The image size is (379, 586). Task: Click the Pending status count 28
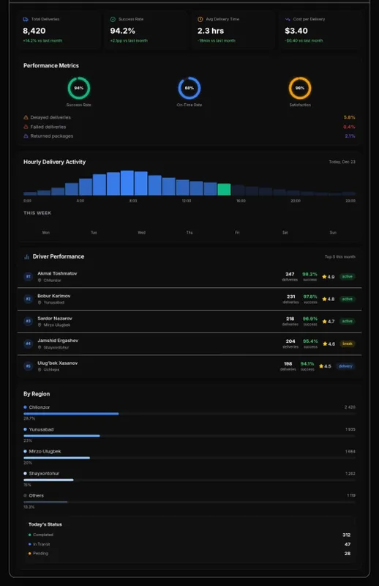[348, 554]
